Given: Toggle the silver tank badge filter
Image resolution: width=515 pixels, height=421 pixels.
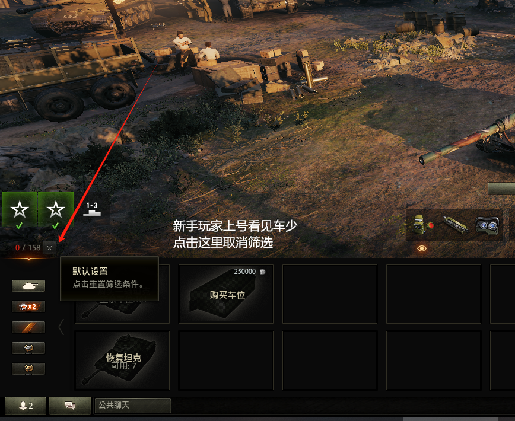Looking at the screenshot, I should coord(28,348).
